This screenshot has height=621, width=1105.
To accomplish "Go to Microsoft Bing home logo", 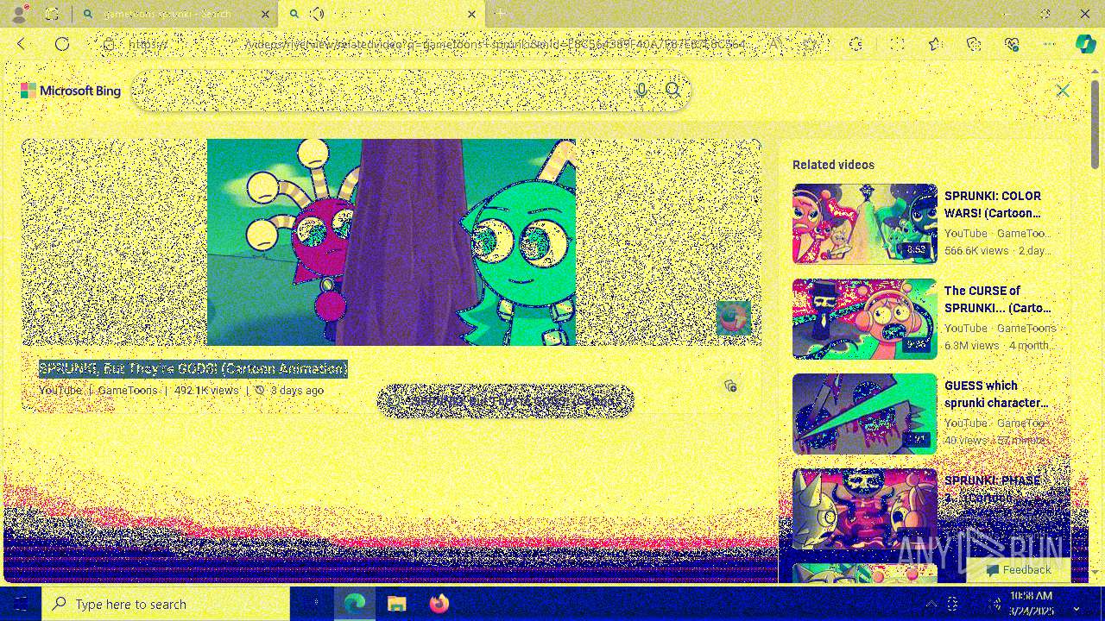I will [x=71, y=91].
